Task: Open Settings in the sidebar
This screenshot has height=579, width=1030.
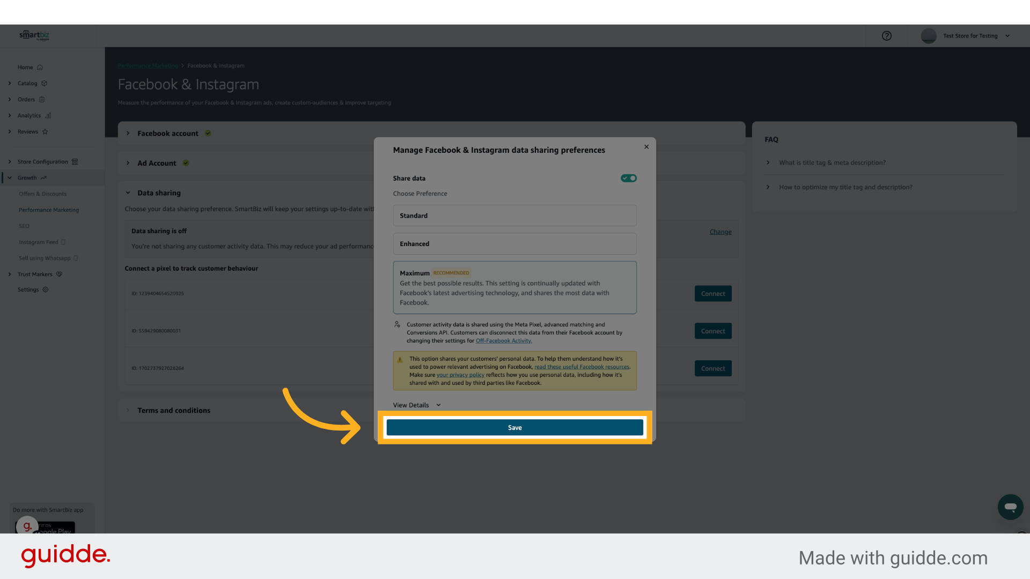Action: point(28,289)
